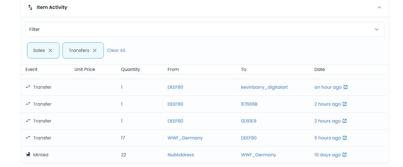
Task: Select the Sales filter chip label
Action: pyautogui.click(x=39, y=50)
